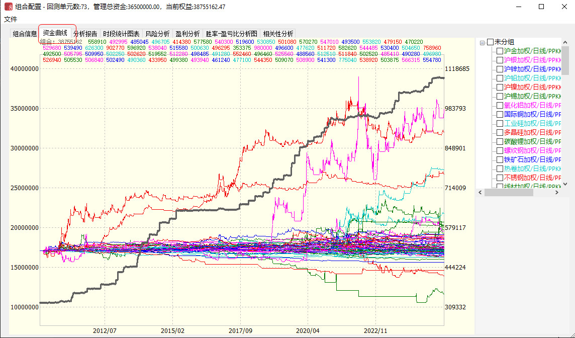Click the tree list scroll-down arrow
Viewport: 575px width, 338px height.
click(x=565, y=184)
